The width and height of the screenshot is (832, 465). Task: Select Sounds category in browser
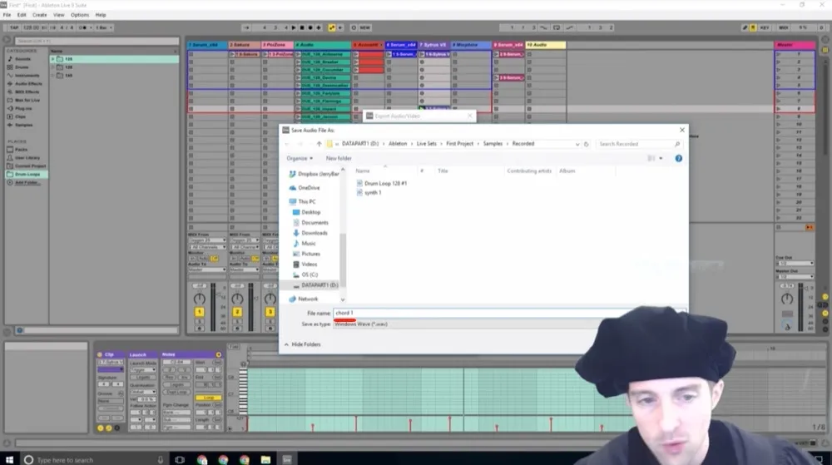click(22, 59)
